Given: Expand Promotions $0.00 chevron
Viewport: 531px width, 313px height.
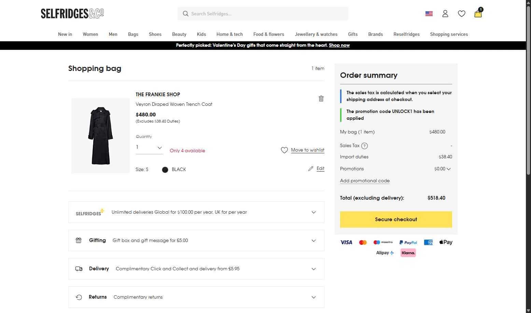Looking at the screenshot, I should click(x=448, y=169).
